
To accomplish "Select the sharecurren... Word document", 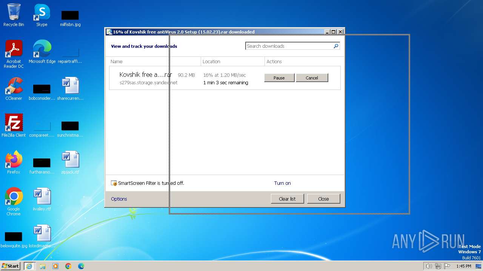I will 70,89.
